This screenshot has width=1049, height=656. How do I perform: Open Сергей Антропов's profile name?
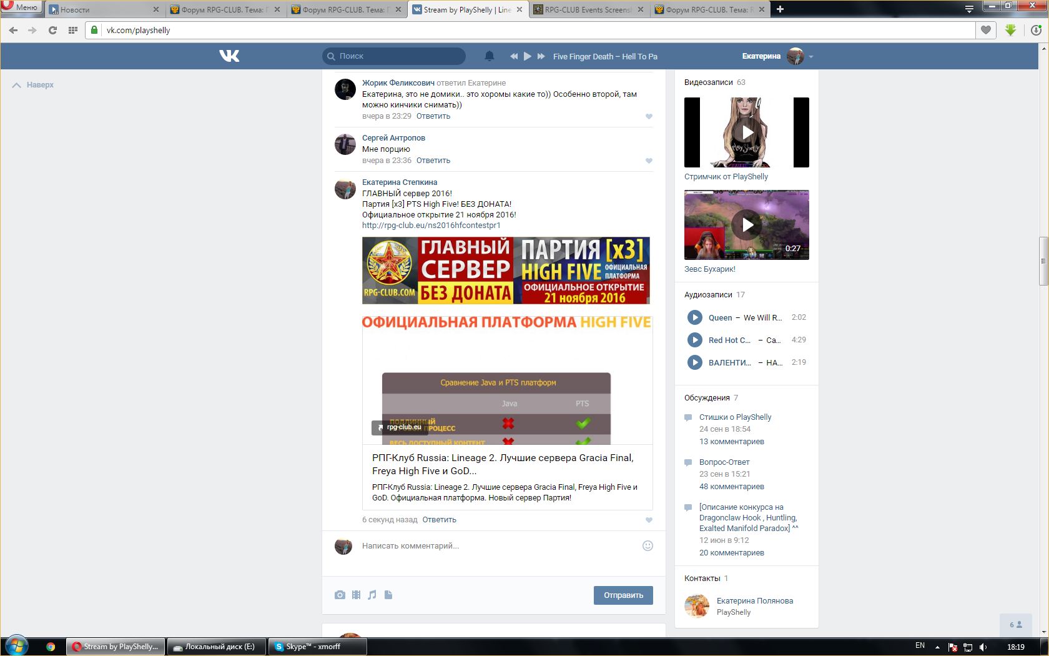point(393,138)
